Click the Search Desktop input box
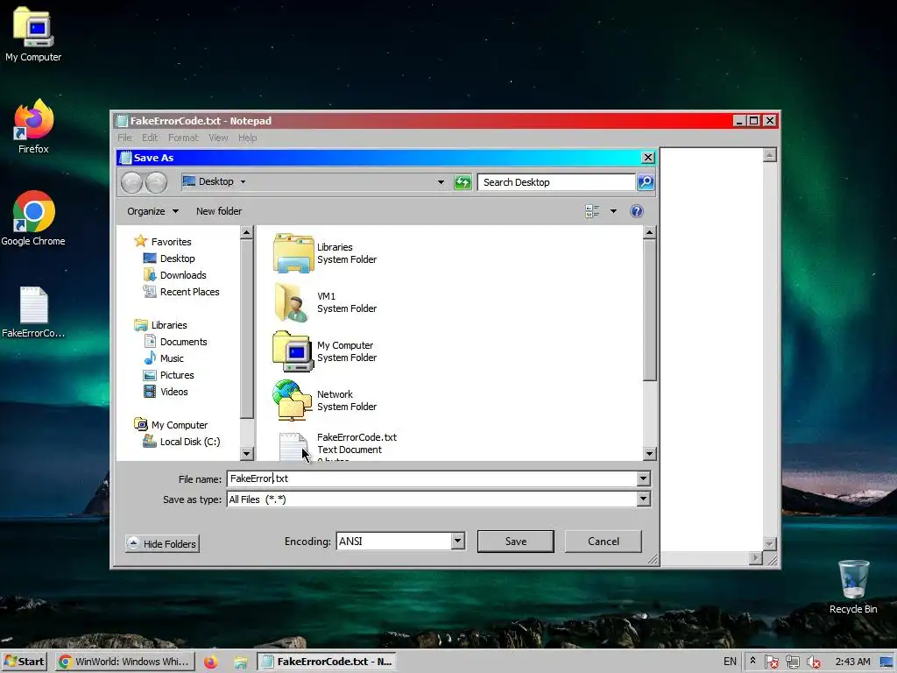 pyautogui.click(x=556, y=182)
